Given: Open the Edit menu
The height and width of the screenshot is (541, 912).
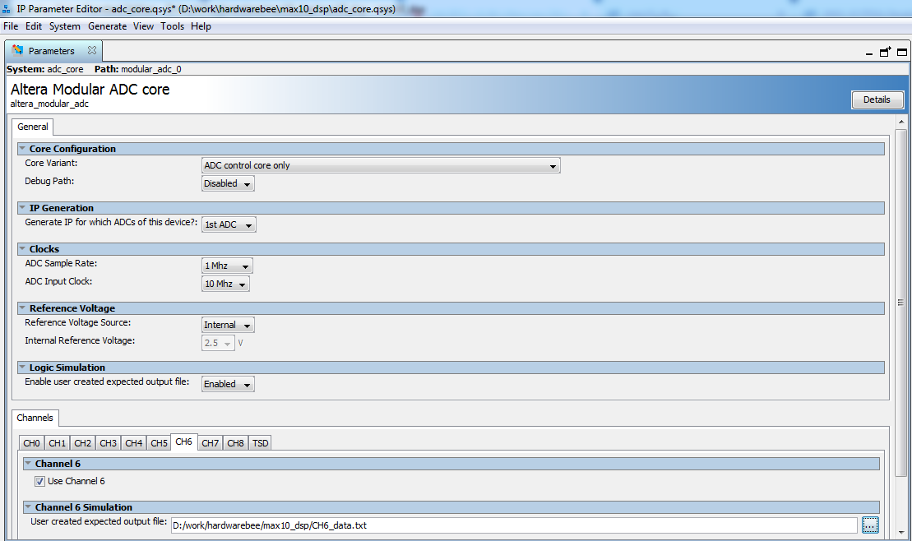Looking at the screenshot, I should (x=33, y=26).
